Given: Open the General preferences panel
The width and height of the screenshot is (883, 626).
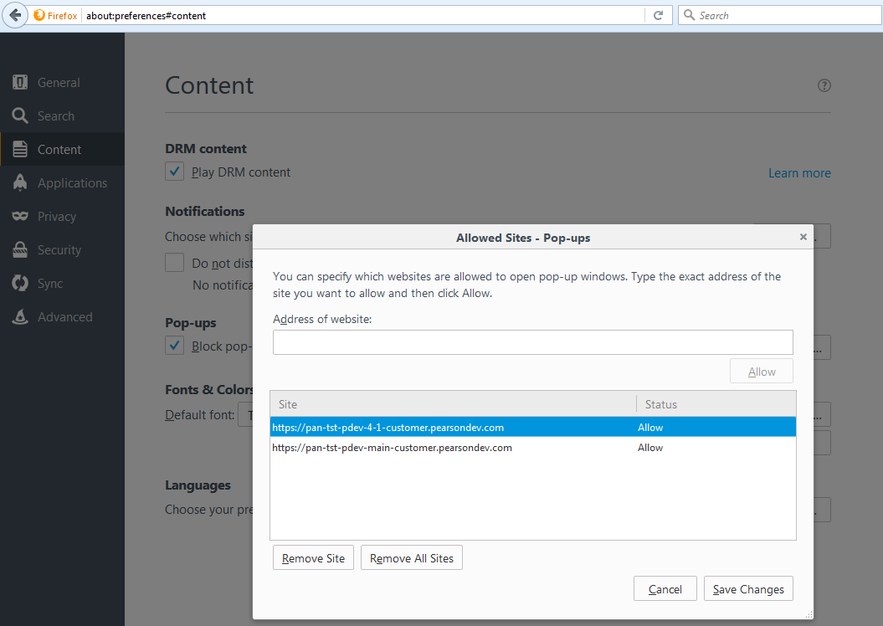Looking at the screenshot, I should click(59, 83).
